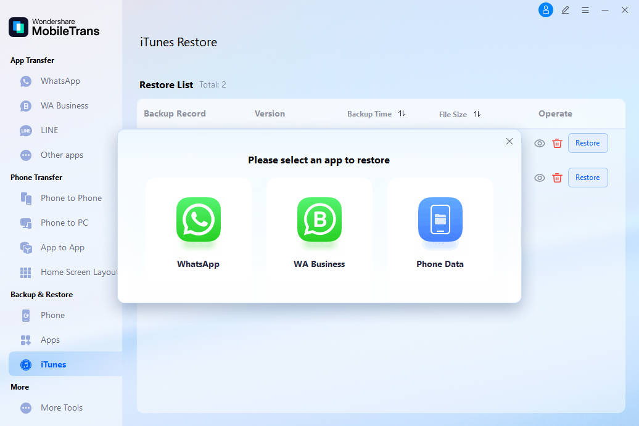This screenshot has width=639, height=426.
Task: Click the Version column header
Action: (x=270, y=113)
